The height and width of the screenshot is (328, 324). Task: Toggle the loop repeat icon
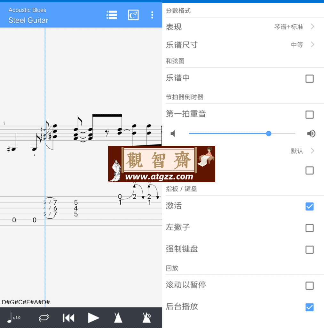(44, 318)
